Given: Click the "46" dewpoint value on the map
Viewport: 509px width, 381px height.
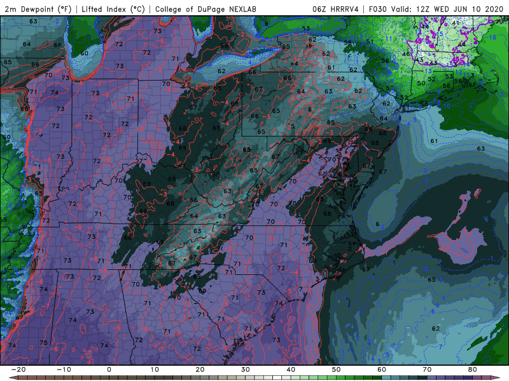Looking at the screenshot, I should pos(406,54).
